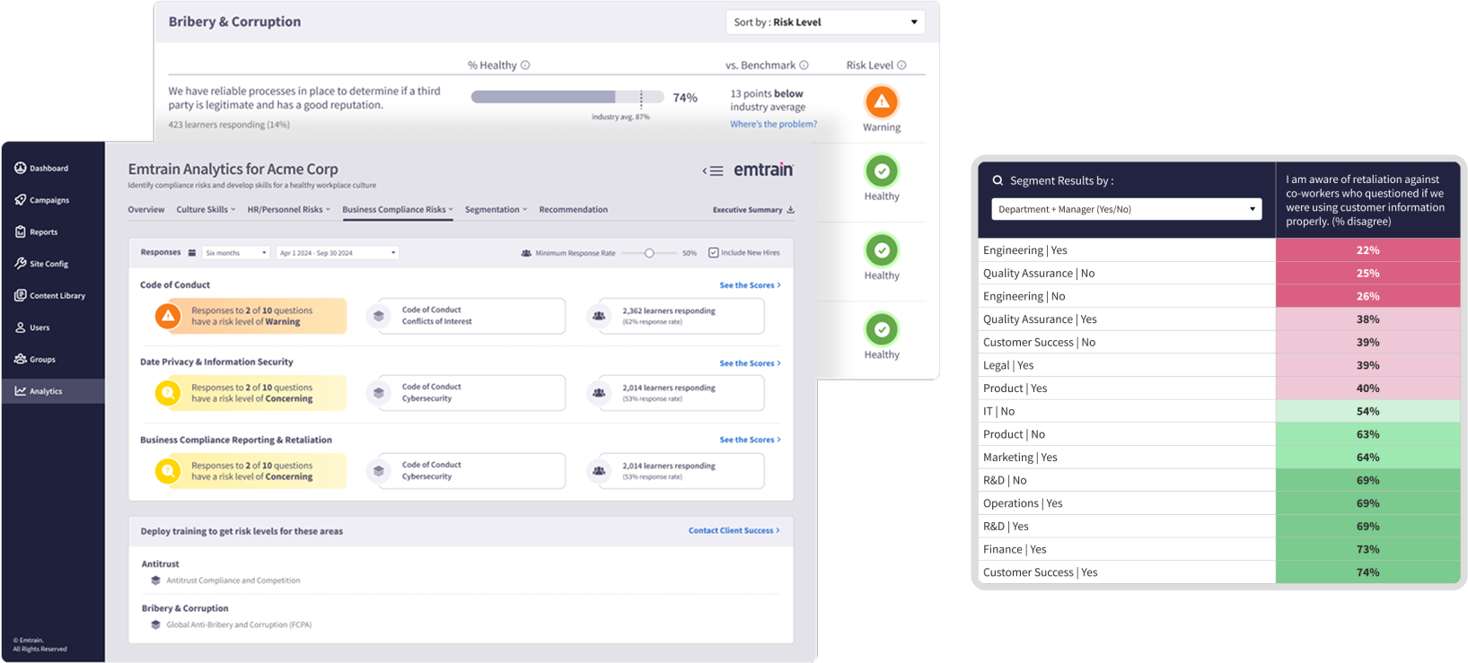Open the Campaigns megaphone icon in sidebar

point(20,200)
